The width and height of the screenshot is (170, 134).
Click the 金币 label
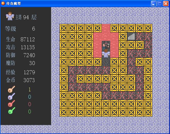point(10,80)
